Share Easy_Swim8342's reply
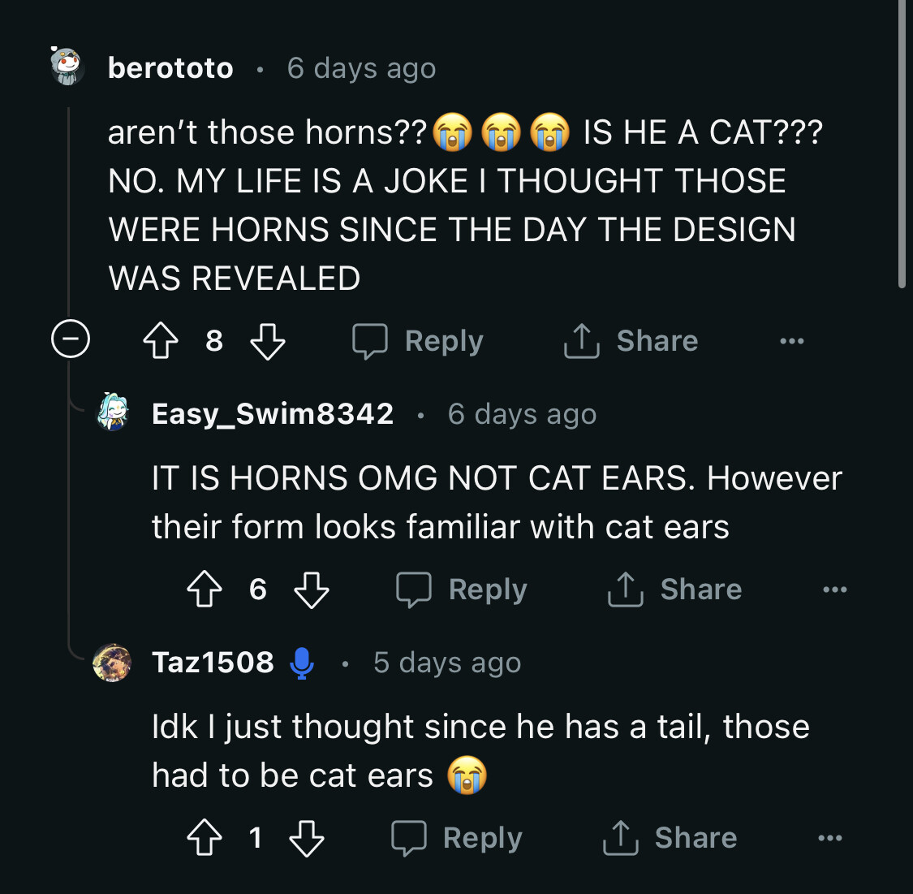 click(x=675, y=590)
